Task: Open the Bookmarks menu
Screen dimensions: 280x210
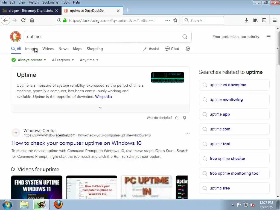Action: tap(50, 2)
